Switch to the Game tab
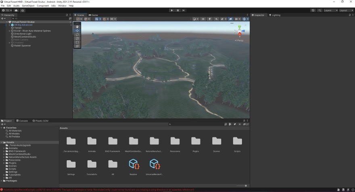The width and height of the screenshot is (355, 192). point(93,15)
